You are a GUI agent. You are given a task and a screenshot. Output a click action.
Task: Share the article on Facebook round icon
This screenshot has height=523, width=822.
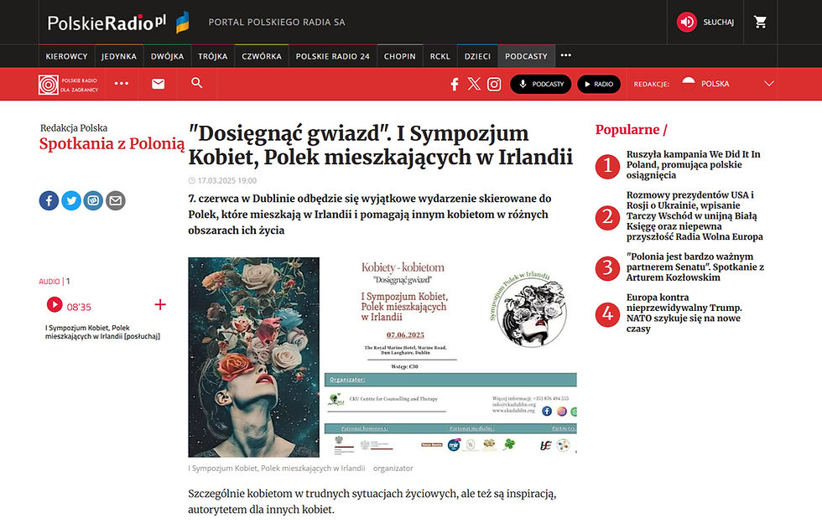click(49, 200)
